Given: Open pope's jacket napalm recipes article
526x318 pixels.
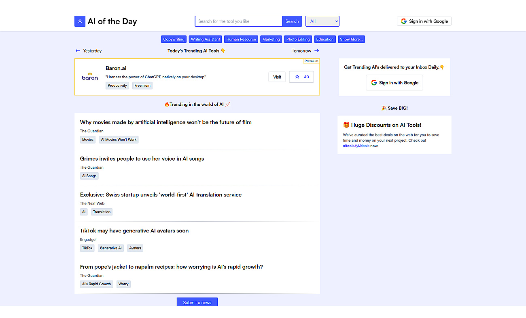Looking at the screenshot, I should click(172, 267).
